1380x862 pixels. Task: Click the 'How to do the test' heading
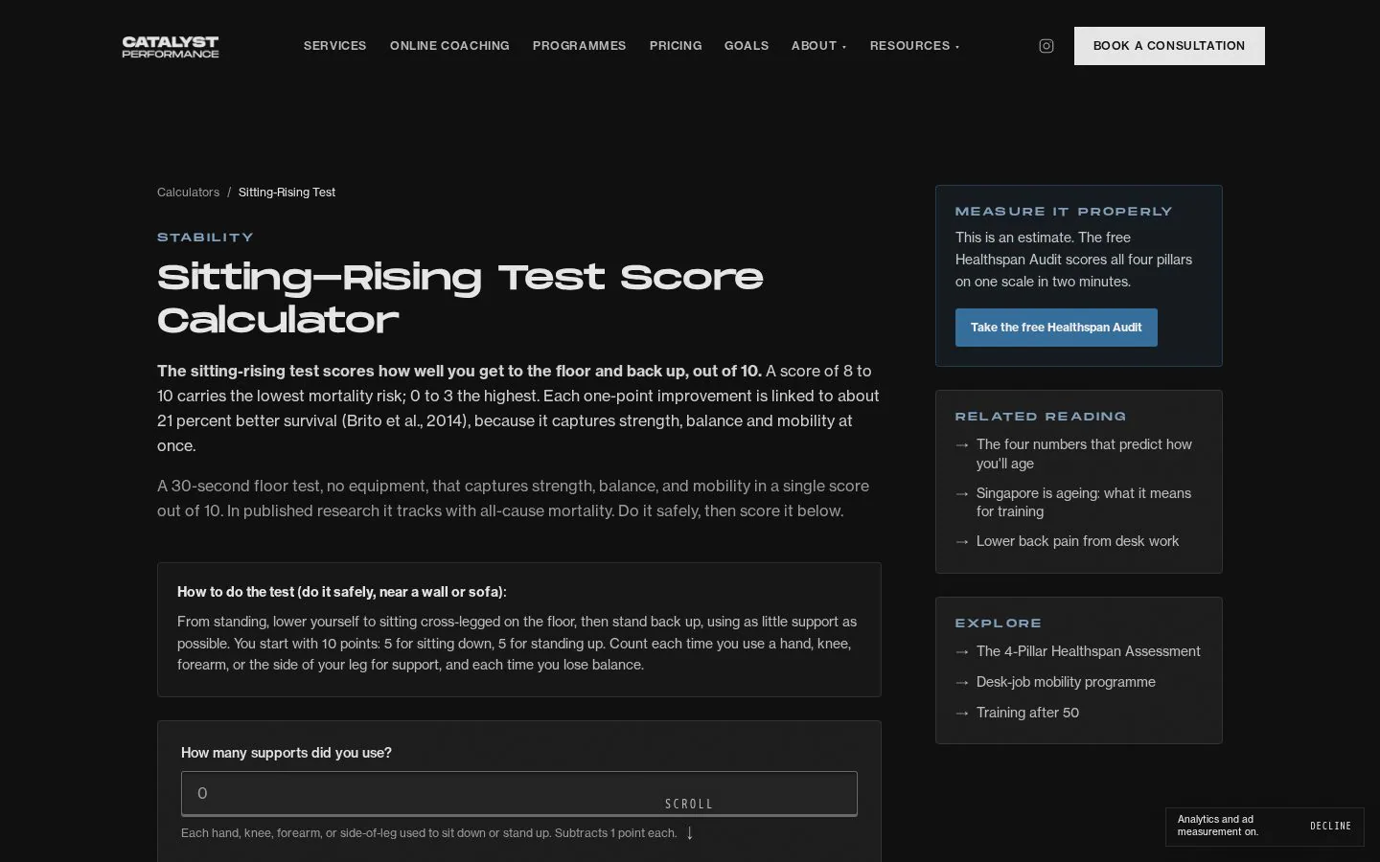coord(342,592)
